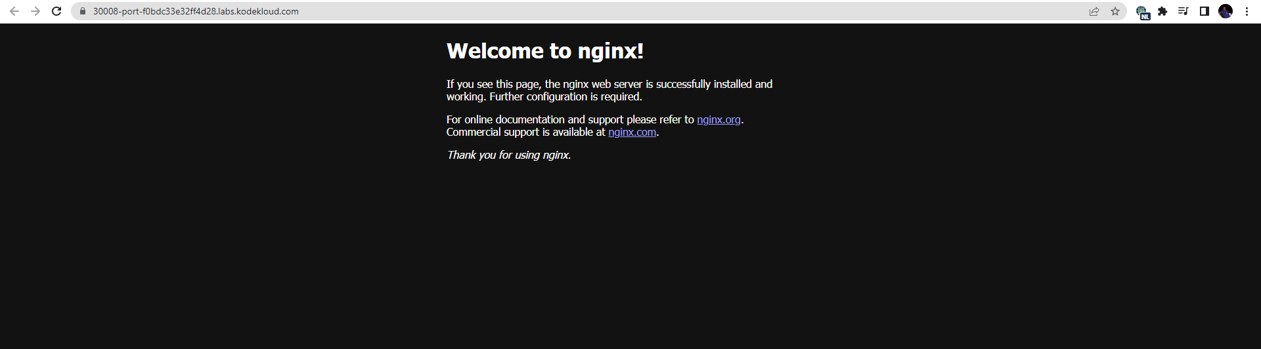The width and height of the screenshot is (1261, 349).
Task: Click 'Thank you for using nginx.' text
Action: [x=509, y=155]
